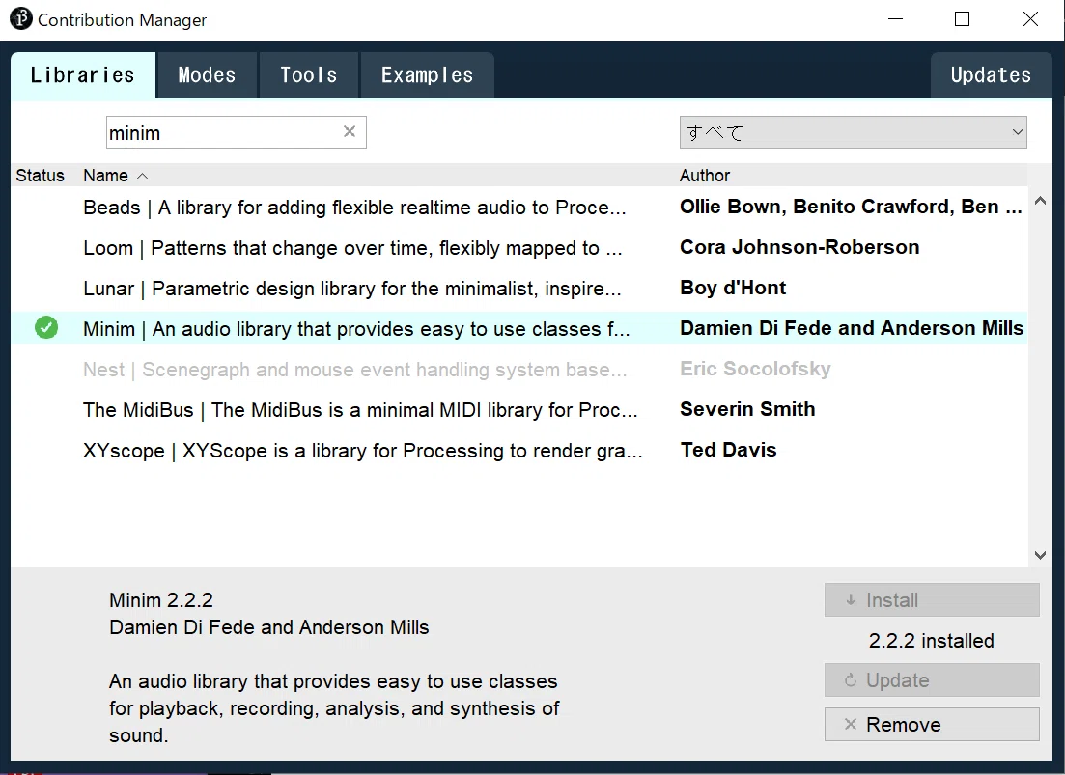Screen dimensions: 1065x775
Task: Select the XYscope library row
Action: point(518,451)
